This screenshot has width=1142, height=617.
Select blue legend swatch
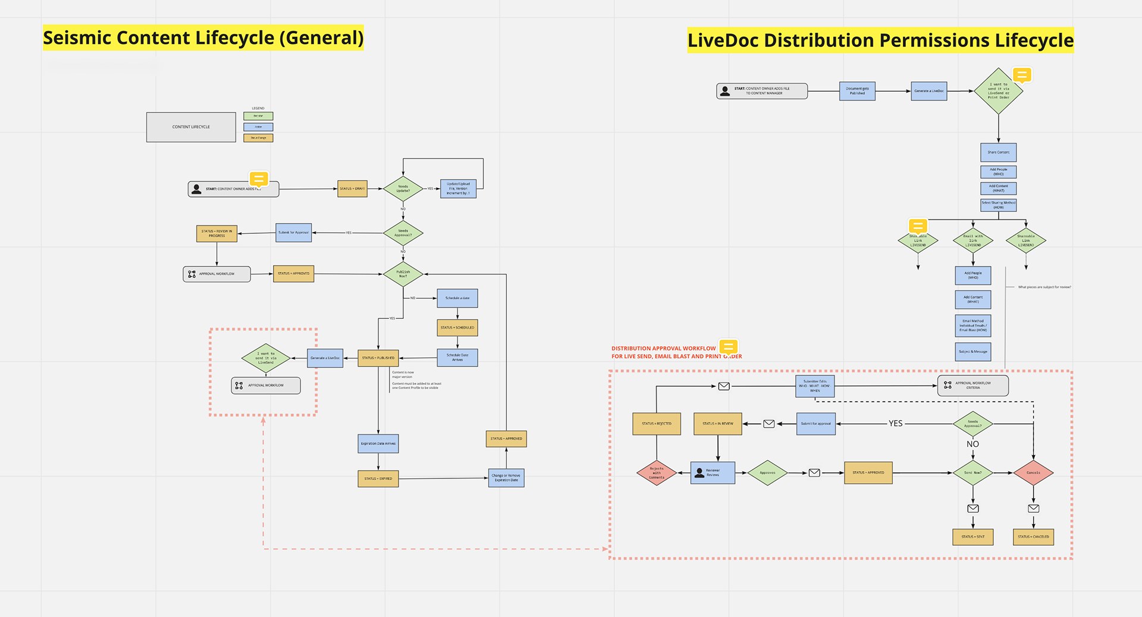[x=258, y=127]
